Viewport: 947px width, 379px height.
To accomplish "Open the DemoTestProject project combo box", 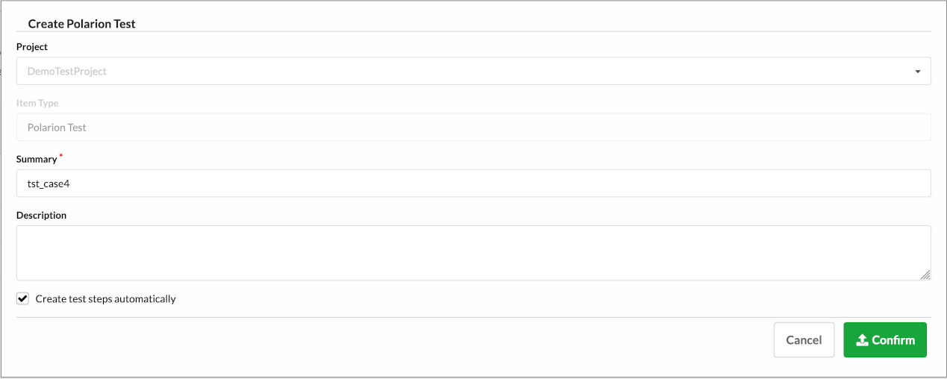I will click(x=473, y=72).
